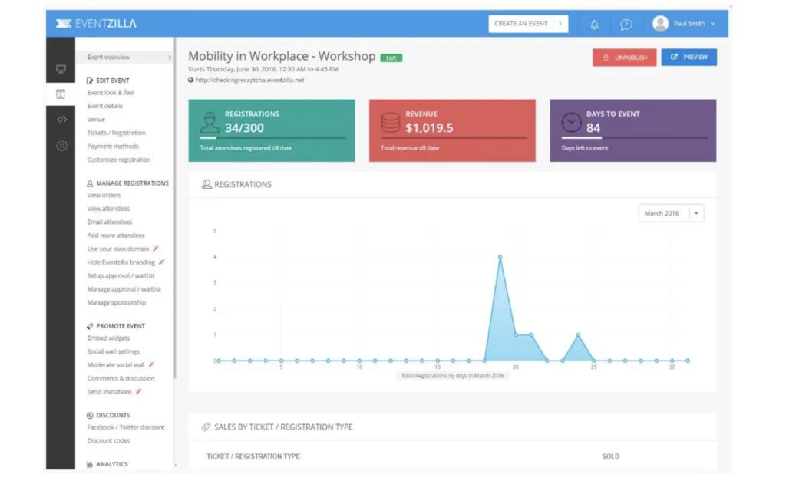Open the Paul Smith account dropdown
This screenshot has width=786, height=481.
(x=712, y=24)
